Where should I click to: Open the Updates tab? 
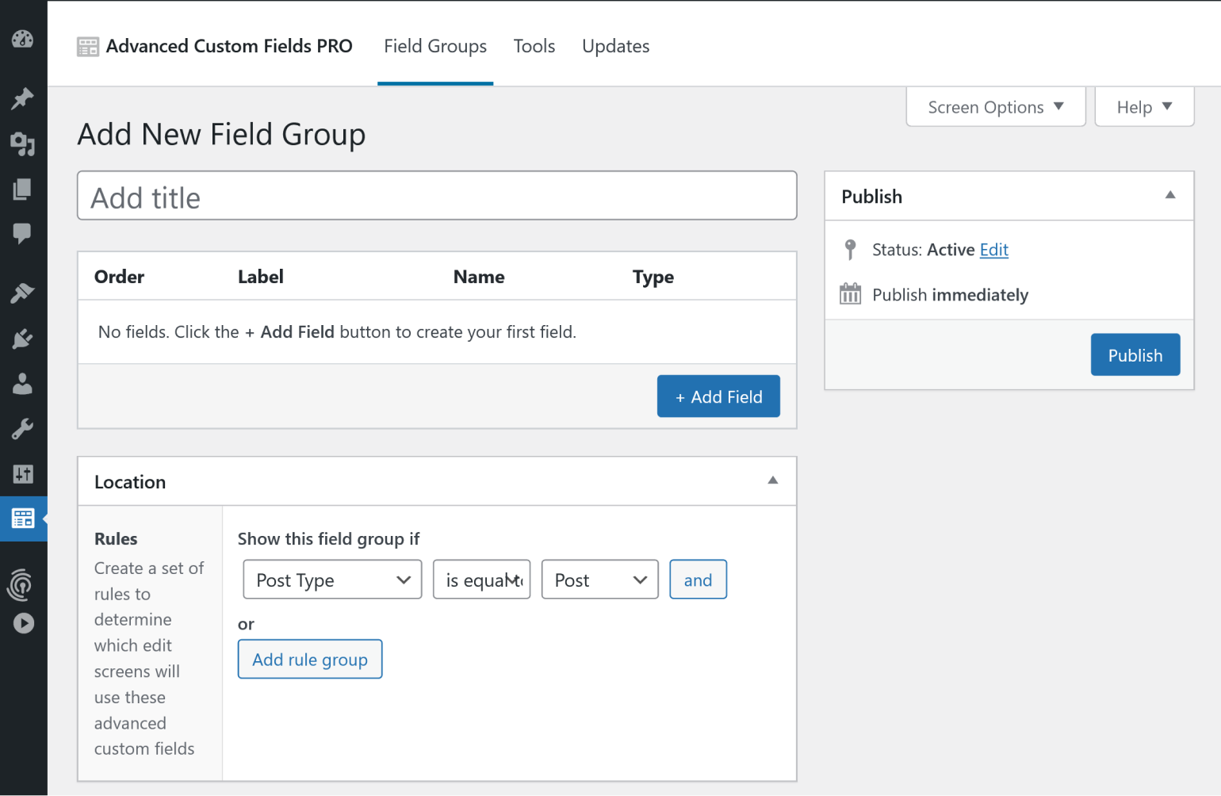tap(615, 46)
